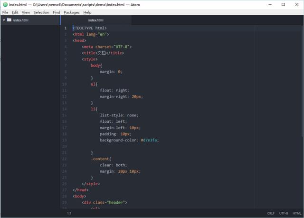Open the HTML grammar selector
The width and height of the screenshot is (304, 218).
[x=296, y=213]
